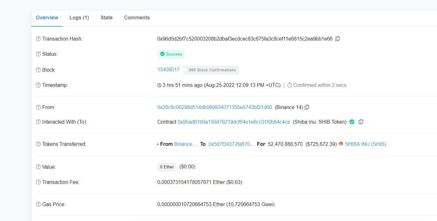
Task: Select the transaction hash text 0x96d5d2bf7c52...
Action: click(x=245, y=39)
